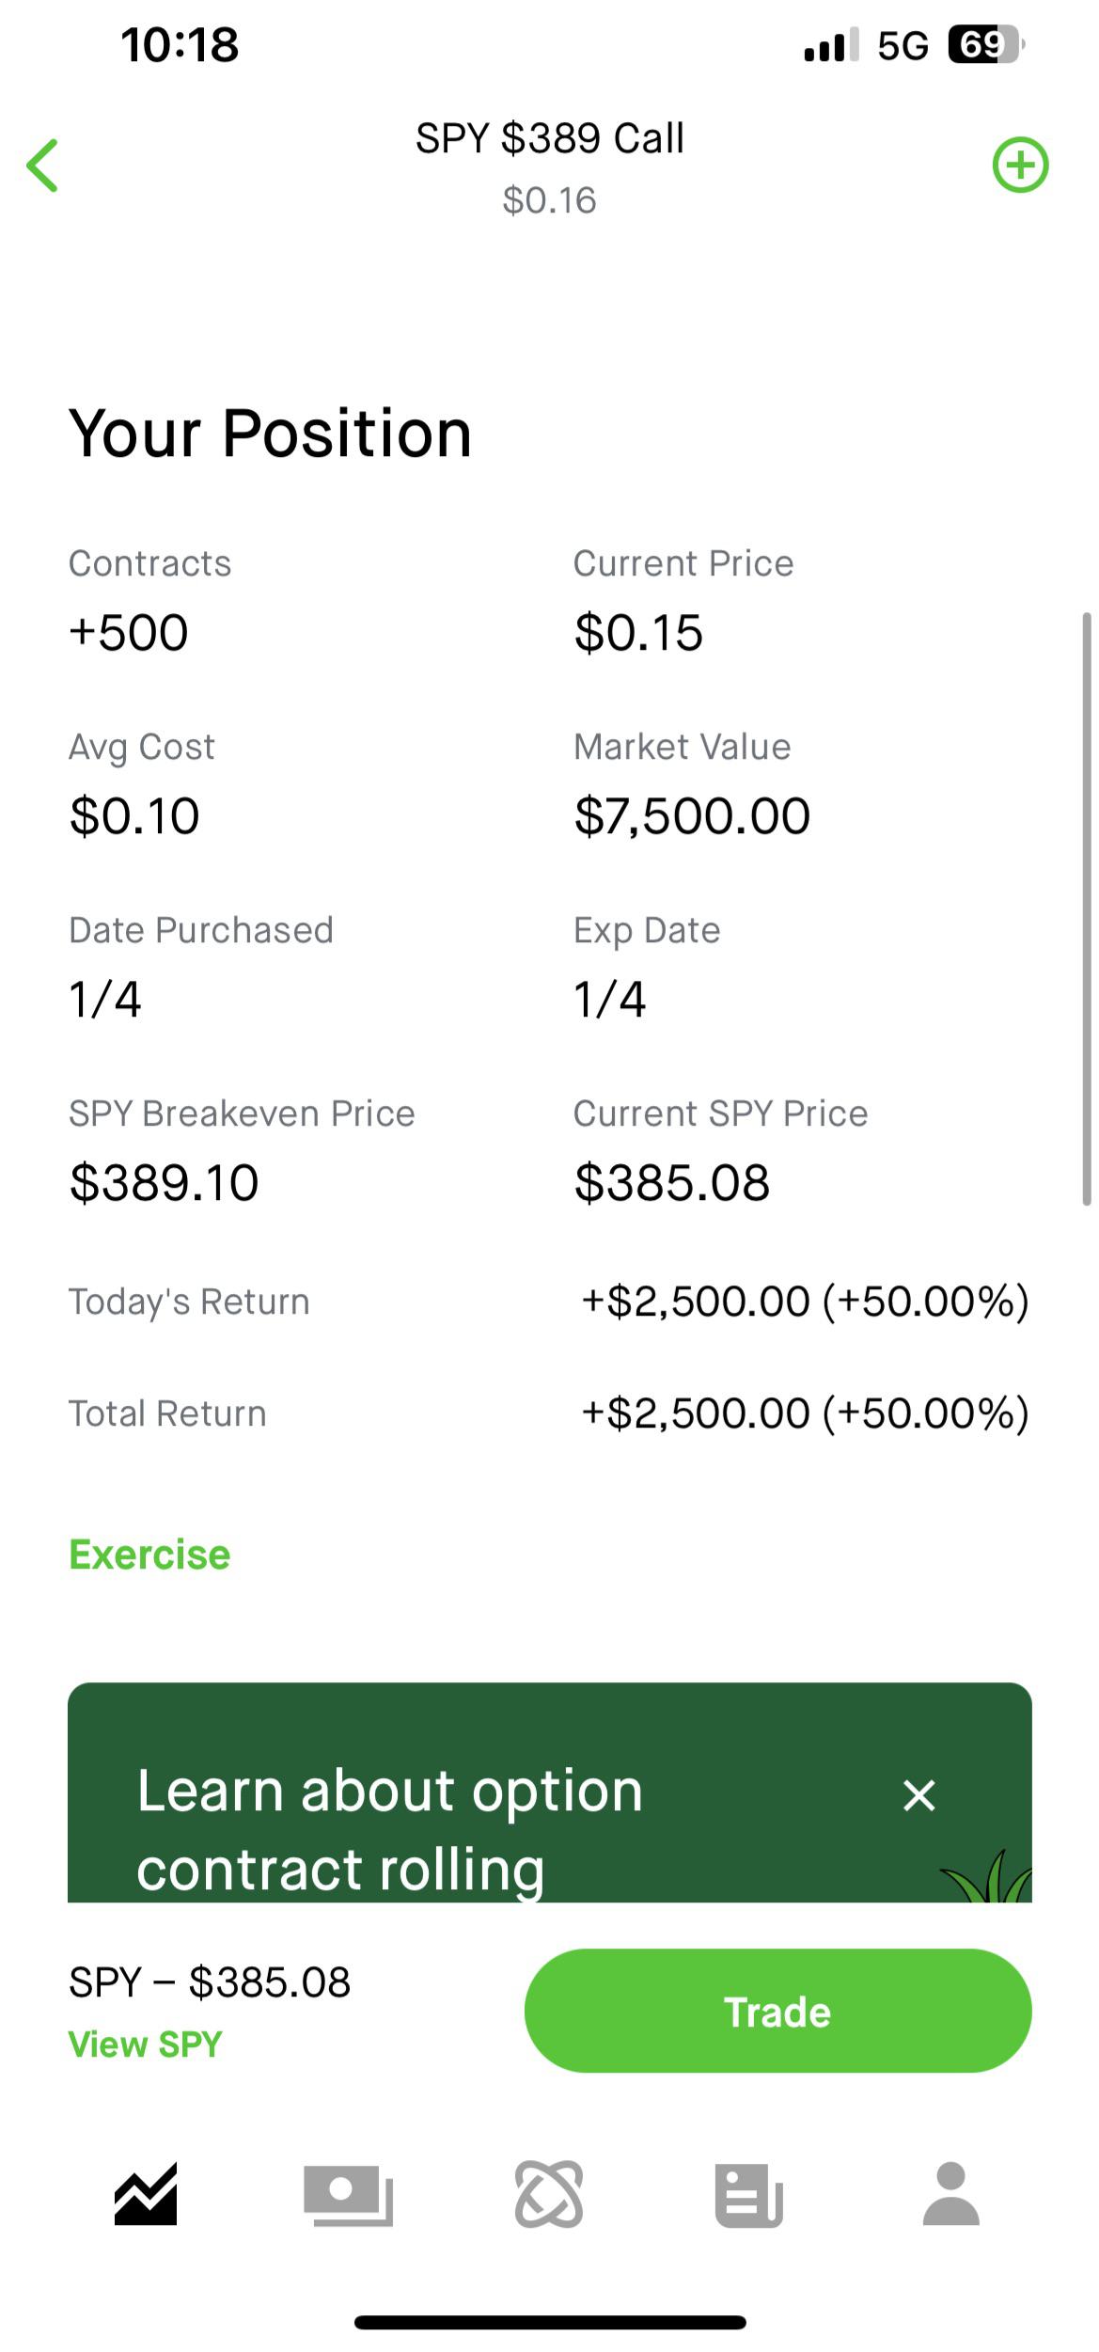Open the cash tab icon
Viewport: 1099px width, 2352px height.
[x=348, y=2195]
